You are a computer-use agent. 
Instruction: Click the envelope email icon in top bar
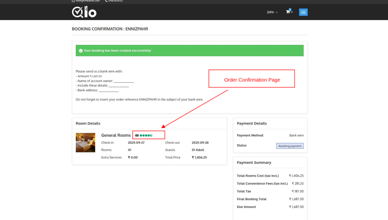(73, 1)
